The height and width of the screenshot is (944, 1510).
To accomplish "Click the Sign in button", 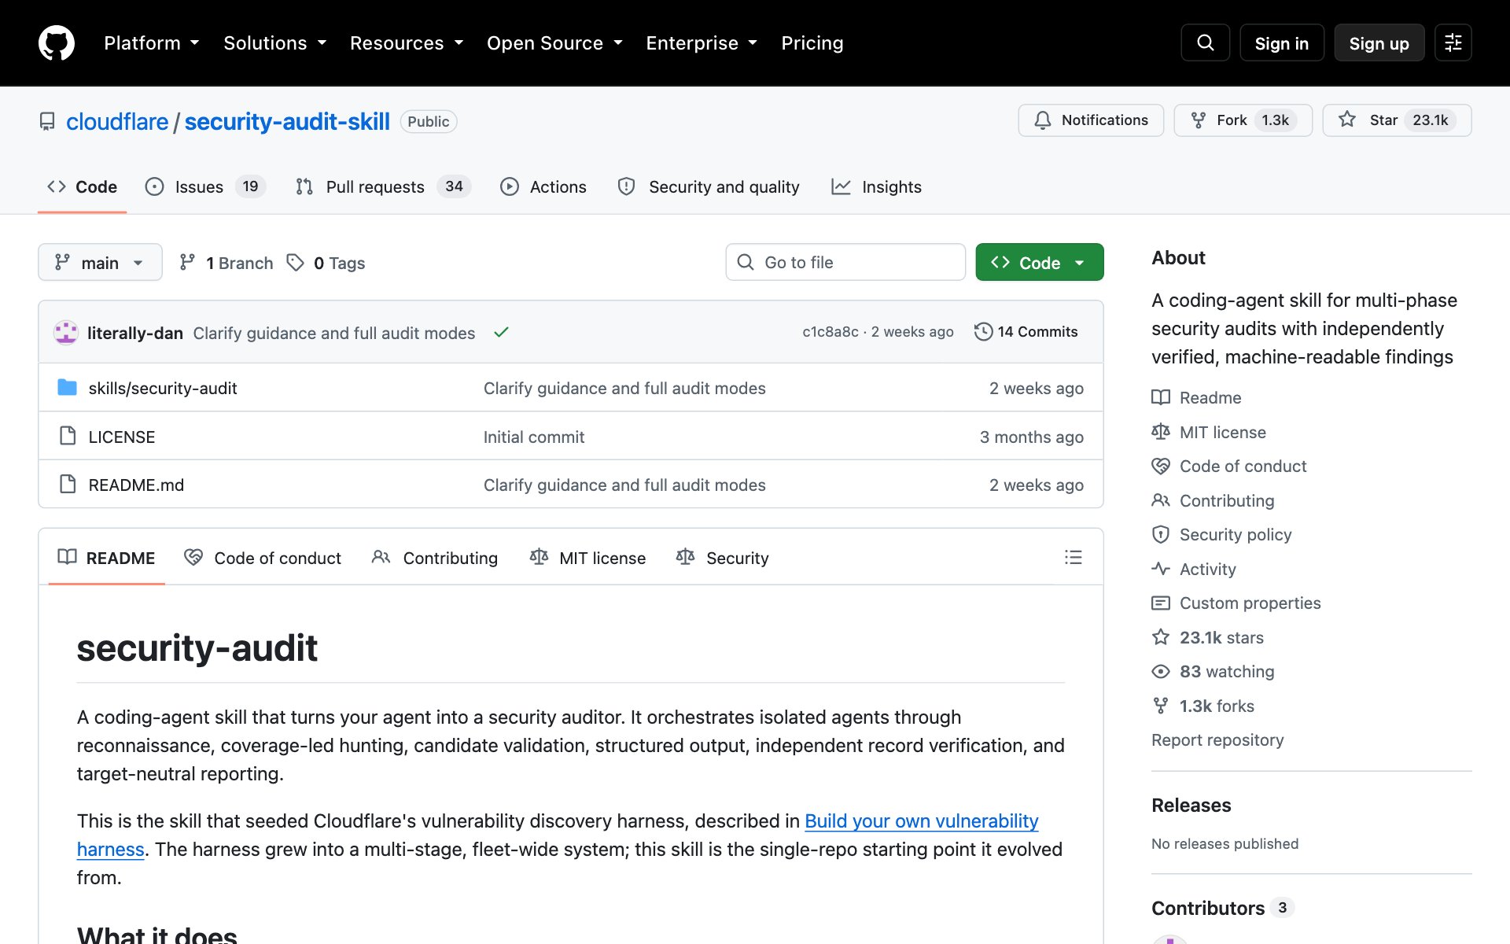I will (1281, 43).
